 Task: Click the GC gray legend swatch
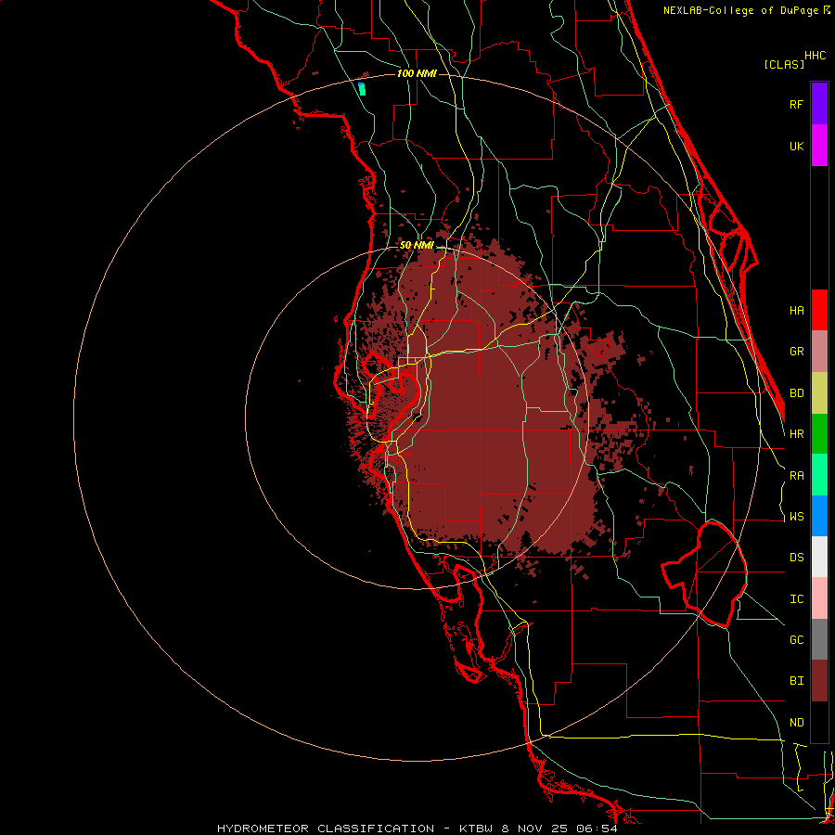819,639
